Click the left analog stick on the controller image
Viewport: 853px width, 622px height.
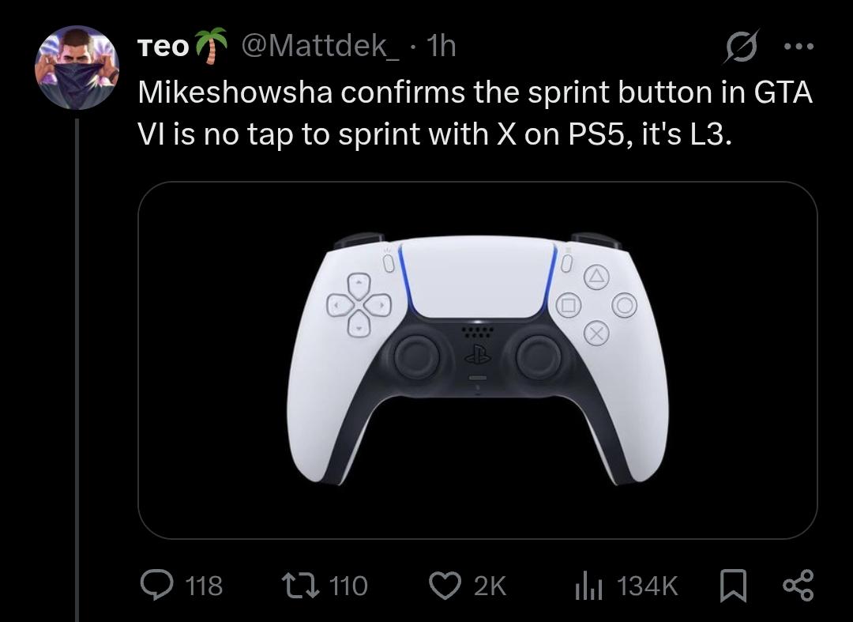[x=417, y=356]
